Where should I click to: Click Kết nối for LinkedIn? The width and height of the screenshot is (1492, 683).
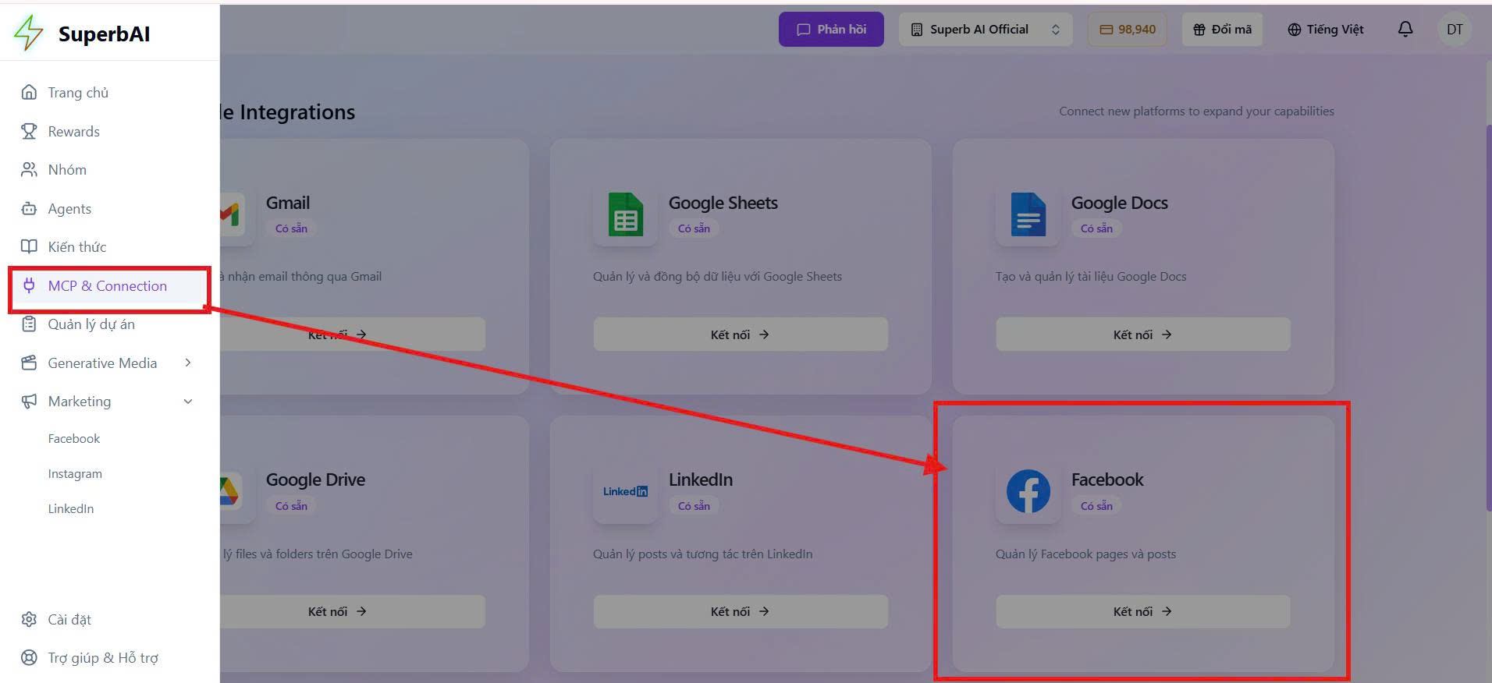(741, 611)
